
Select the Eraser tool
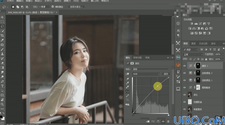click(x=2, y=63)
